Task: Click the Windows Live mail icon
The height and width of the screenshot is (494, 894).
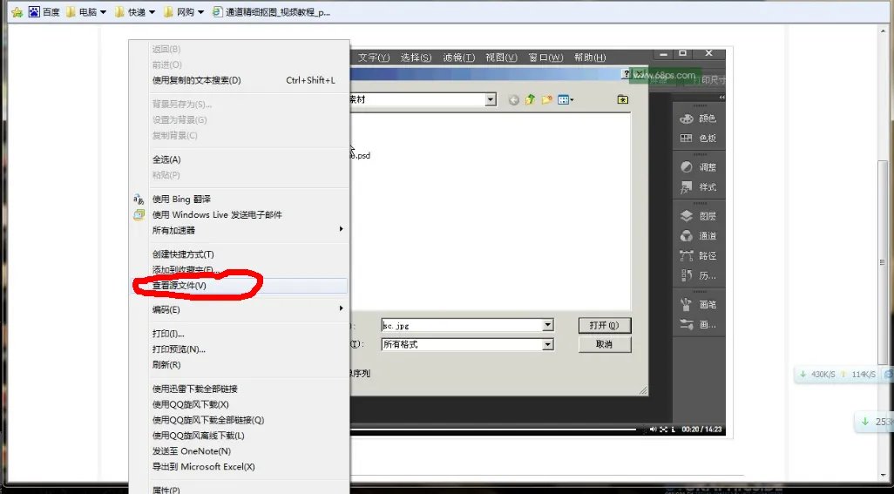Action: pyautogui.click(x=139, y=215)
